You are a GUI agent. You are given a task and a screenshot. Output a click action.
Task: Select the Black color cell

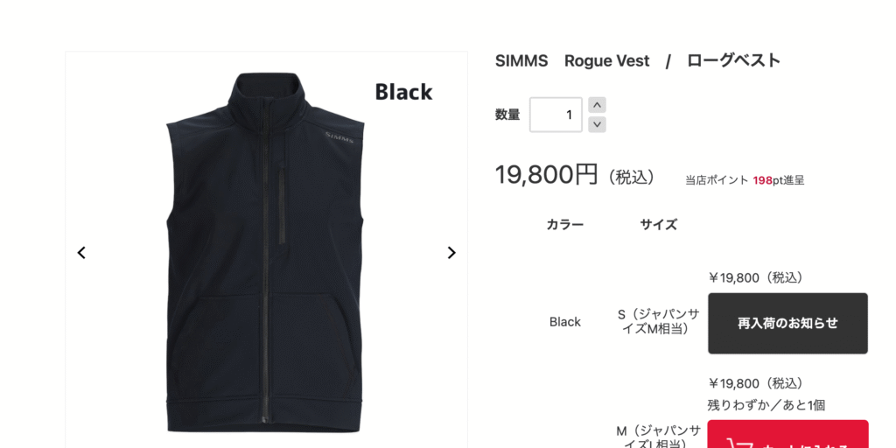[564, 322]
